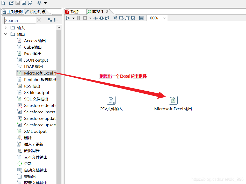Focus the Search steps field
246x184 pixels.
coord(20,20)
